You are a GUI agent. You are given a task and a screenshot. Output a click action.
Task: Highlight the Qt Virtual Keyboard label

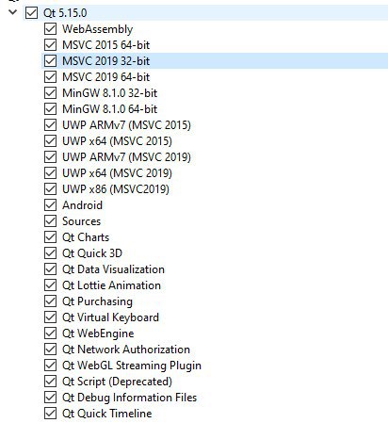[110, 317]
